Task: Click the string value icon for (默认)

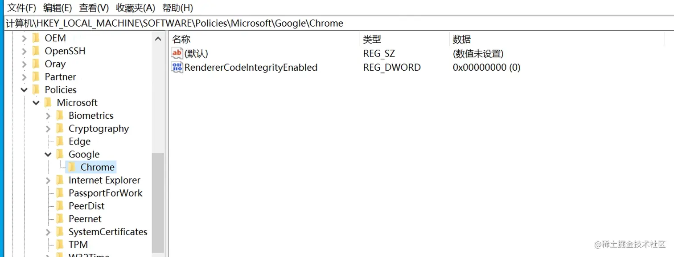Action: click(177, 54)
